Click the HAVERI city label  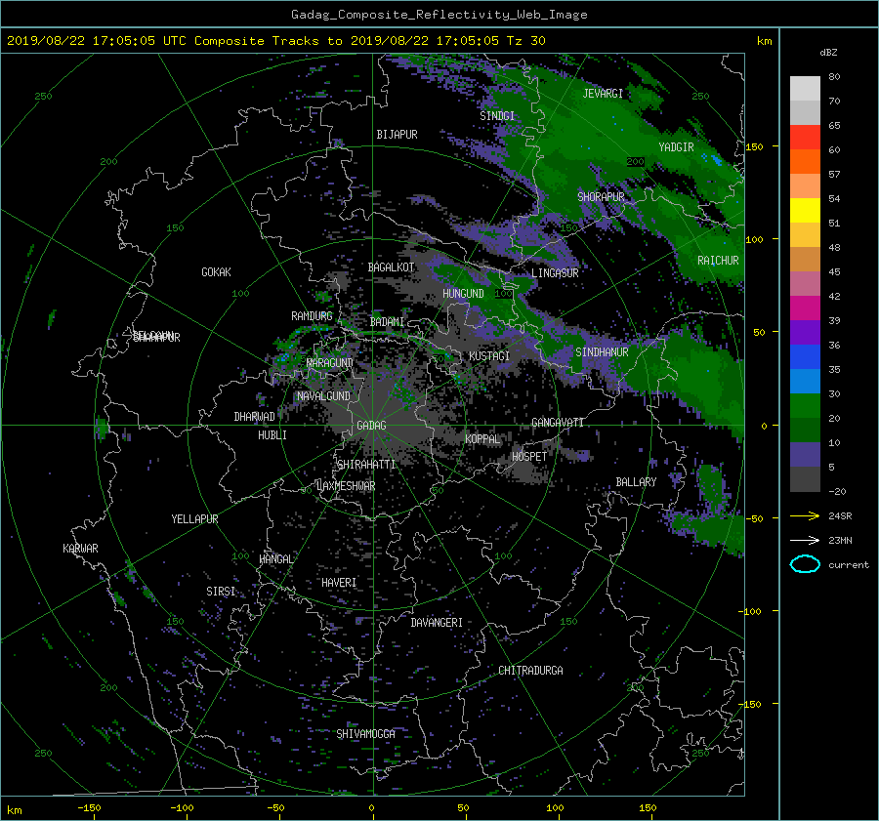[339, 583]
